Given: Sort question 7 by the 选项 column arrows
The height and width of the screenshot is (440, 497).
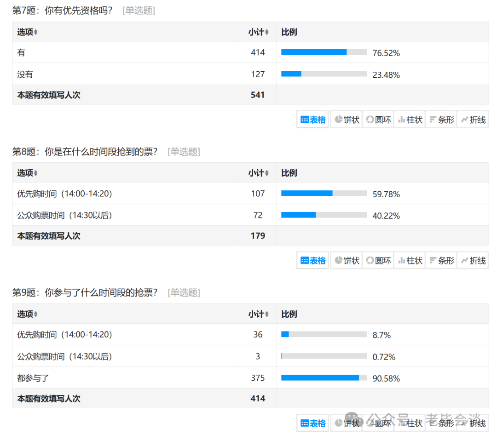Looking at the screenshot, I should (x=35, y=32).
